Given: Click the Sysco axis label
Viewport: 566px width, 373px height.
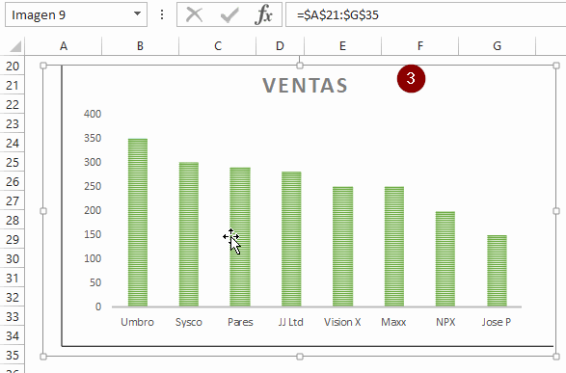Looking at the screenshot, I should pyautogui.click(x=189, y=322).
